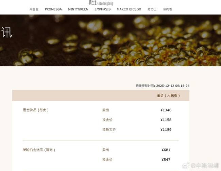The width and height of the screenshot is (221, 171).
Task: Click the gold beads banner image
Action: tap(111, 40)
